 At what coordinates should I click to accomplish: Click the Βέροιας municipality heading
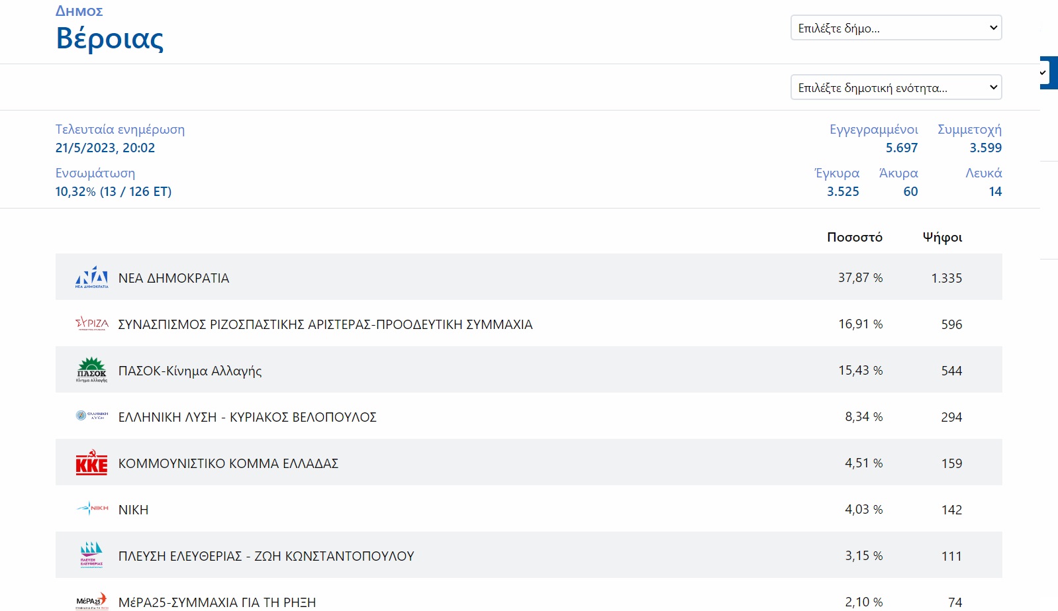pos(110,38)
